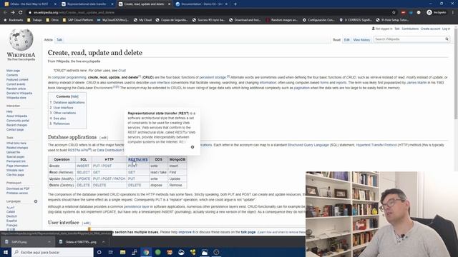Click 'Random article' in the sidebar
Screen dimensions: 458x257
point(16,89)
